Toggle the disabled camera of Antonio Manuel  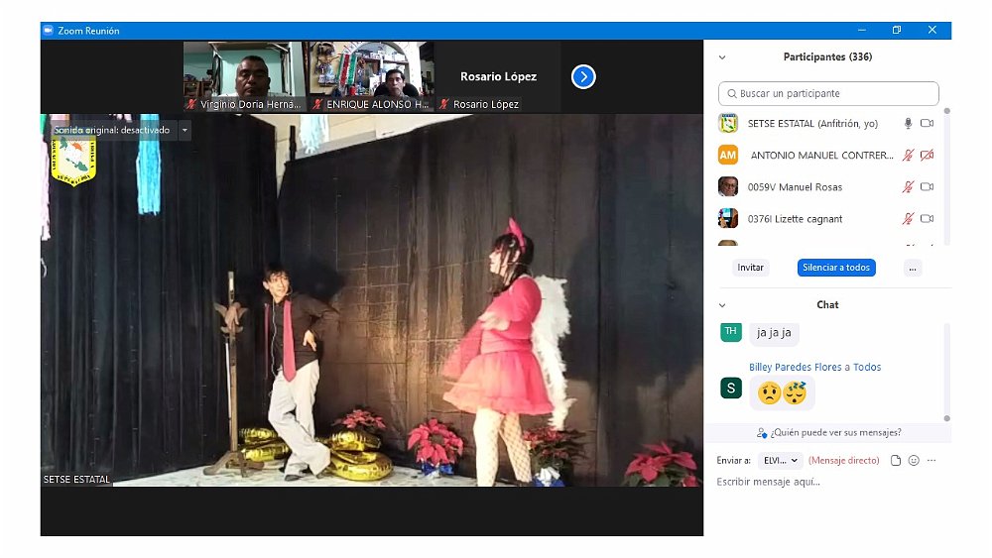coord(928,156)
